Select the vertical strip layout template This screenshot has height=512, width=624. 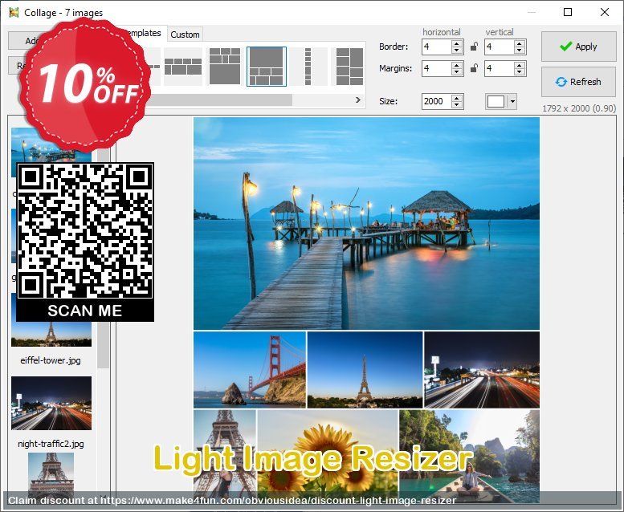(x=308, y=67)
